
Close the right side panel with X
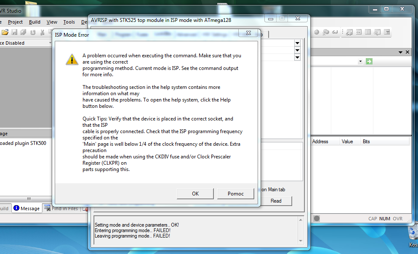tap(407, 52)
